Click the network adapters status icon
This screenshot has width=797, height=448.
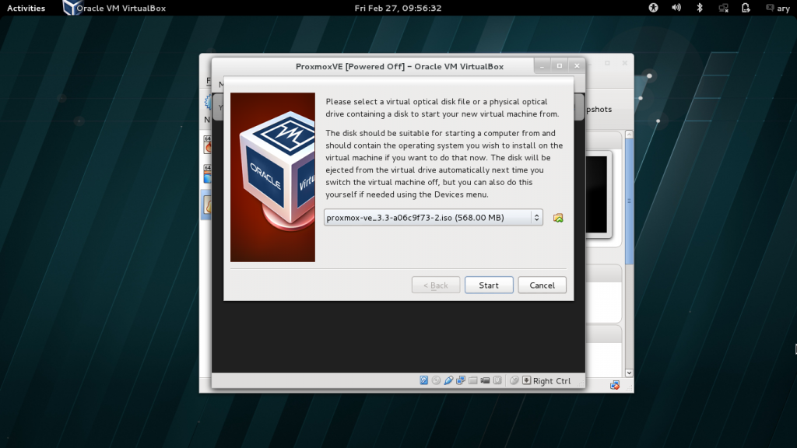[x=461, y=380]
